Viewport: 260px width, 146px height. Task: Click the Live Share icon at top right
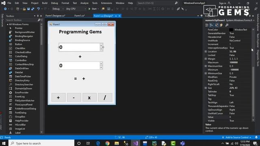256,9
